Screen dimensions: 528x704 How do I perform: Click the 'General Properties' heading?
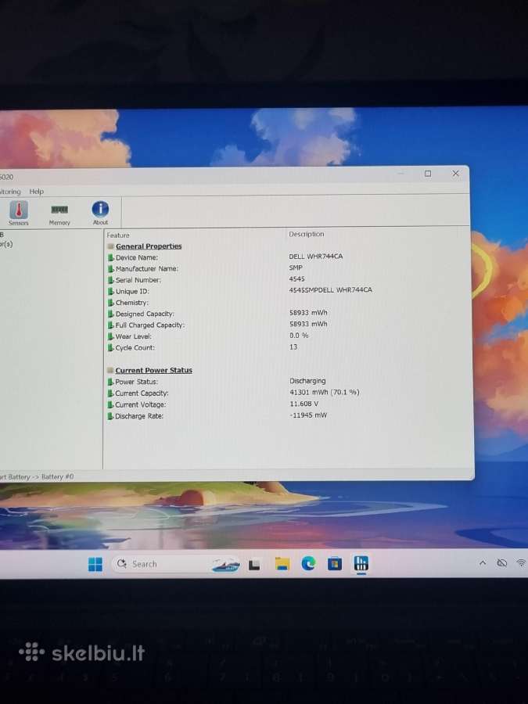(x=149, y=246)
